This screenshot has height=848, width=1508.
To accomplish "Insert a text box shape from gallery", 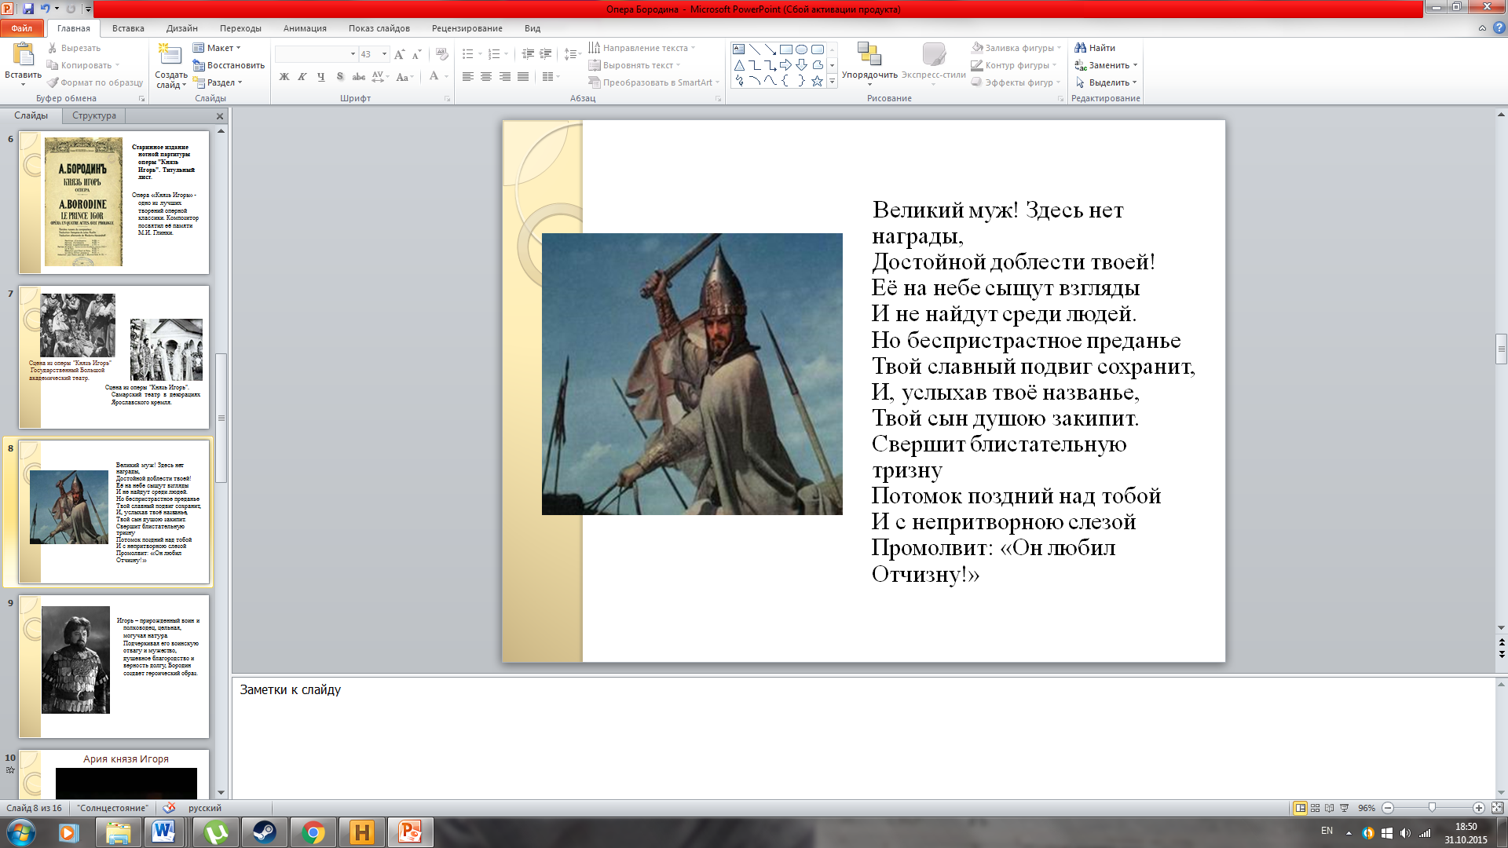I will [739, 49].
